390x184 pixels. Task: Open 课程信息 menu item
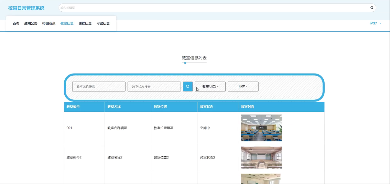click(x=85, y=23)
